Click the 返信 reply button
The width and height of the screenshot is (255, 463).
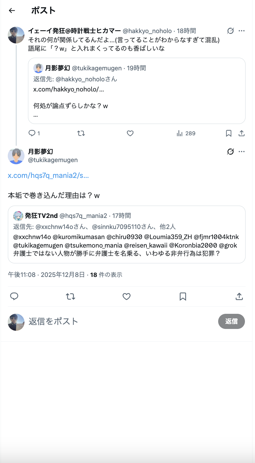(x=231, y=321)
